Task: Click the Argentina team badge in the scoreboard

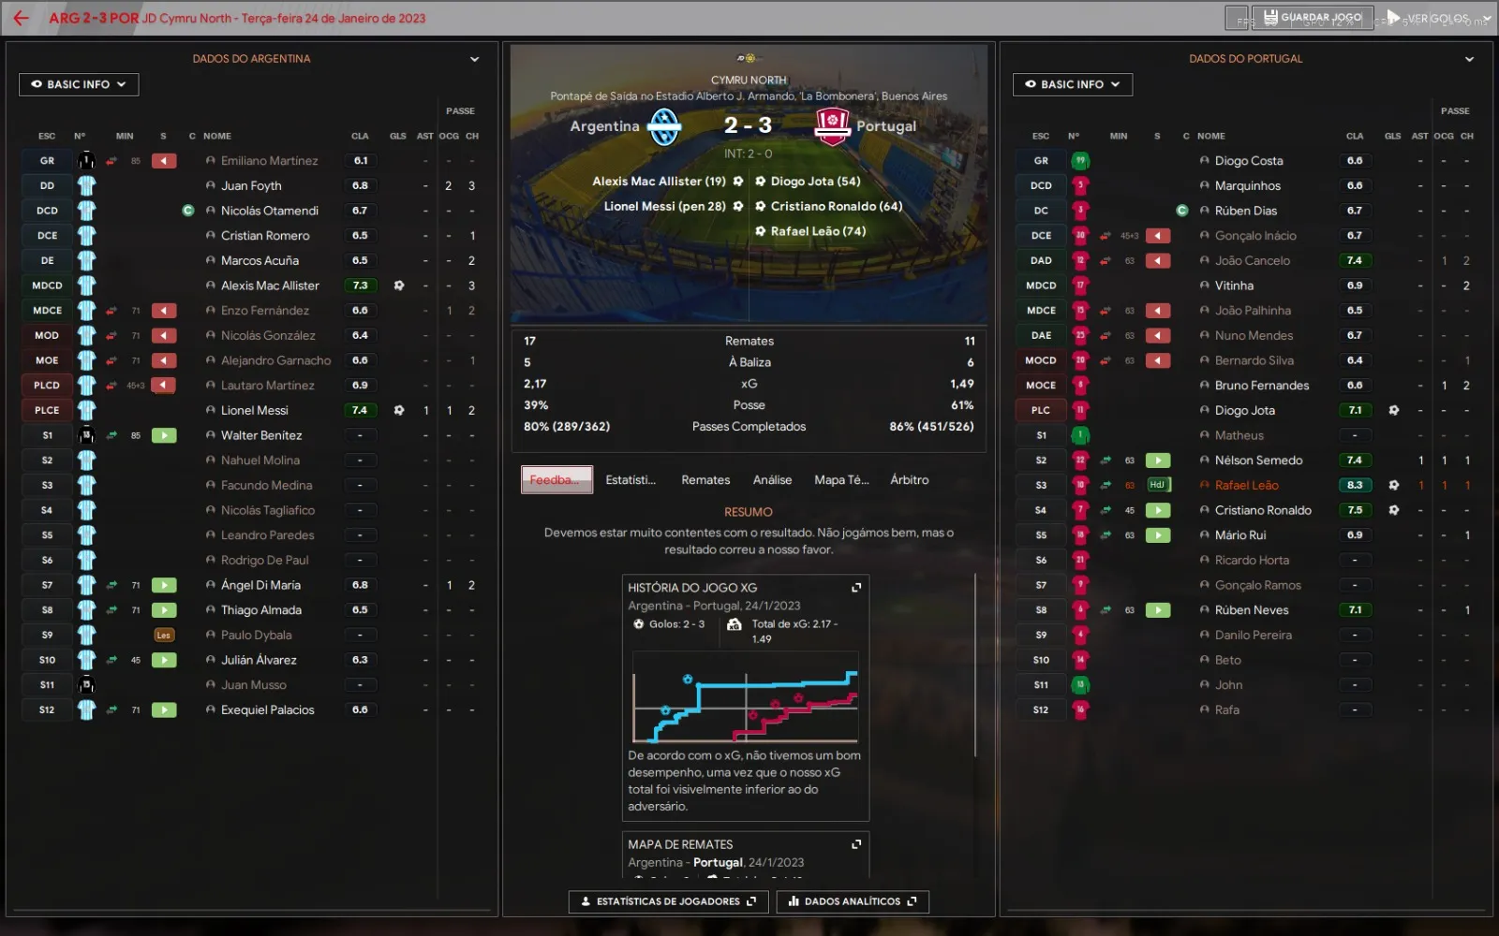Action: [664, 126]
